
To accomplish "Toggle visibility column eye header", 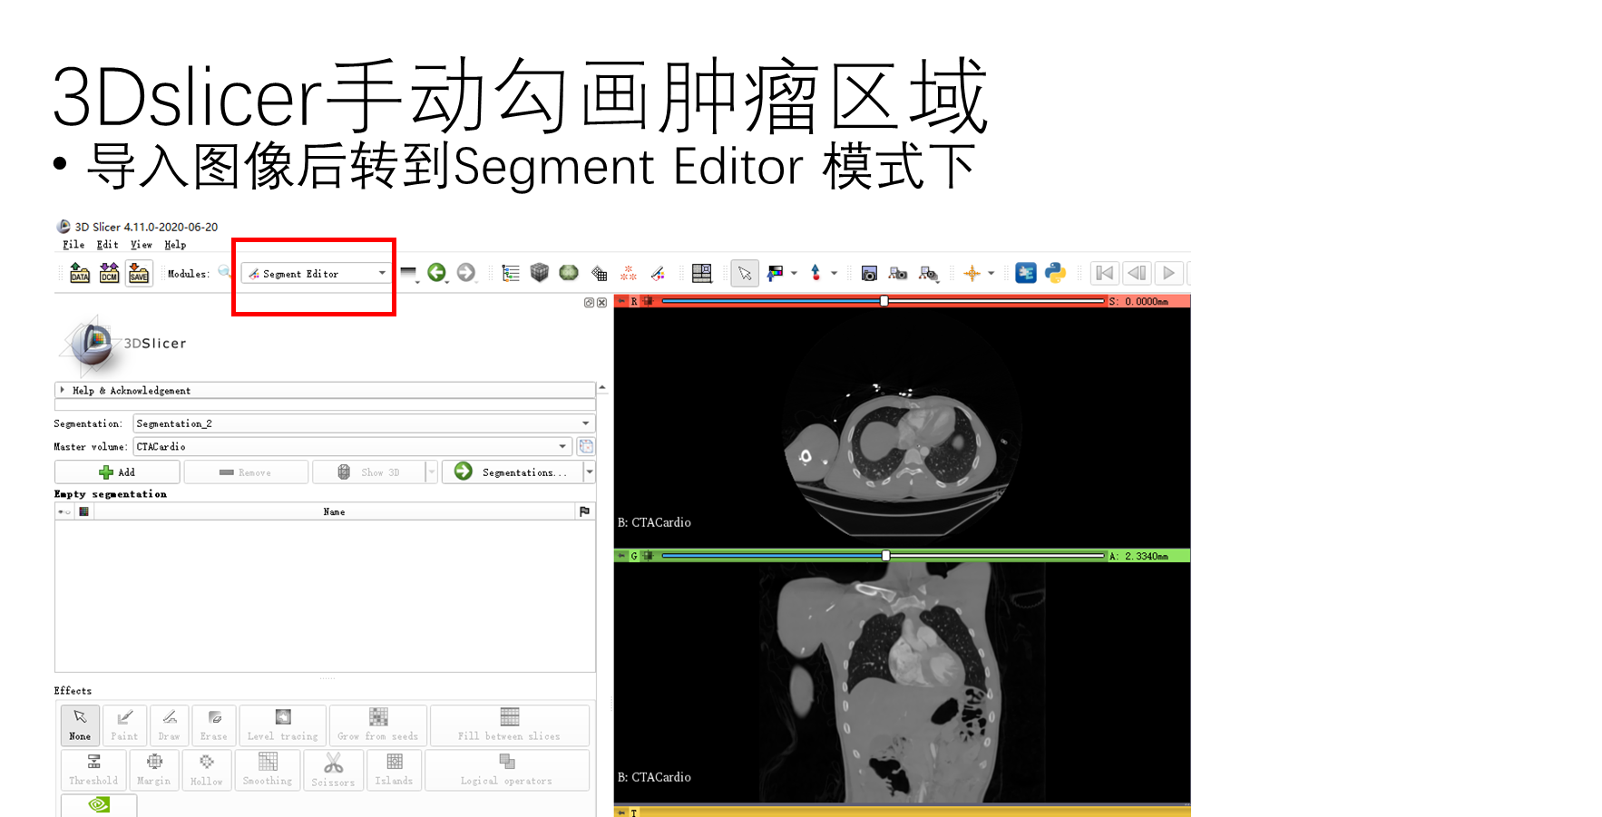I will click(64, 511).
